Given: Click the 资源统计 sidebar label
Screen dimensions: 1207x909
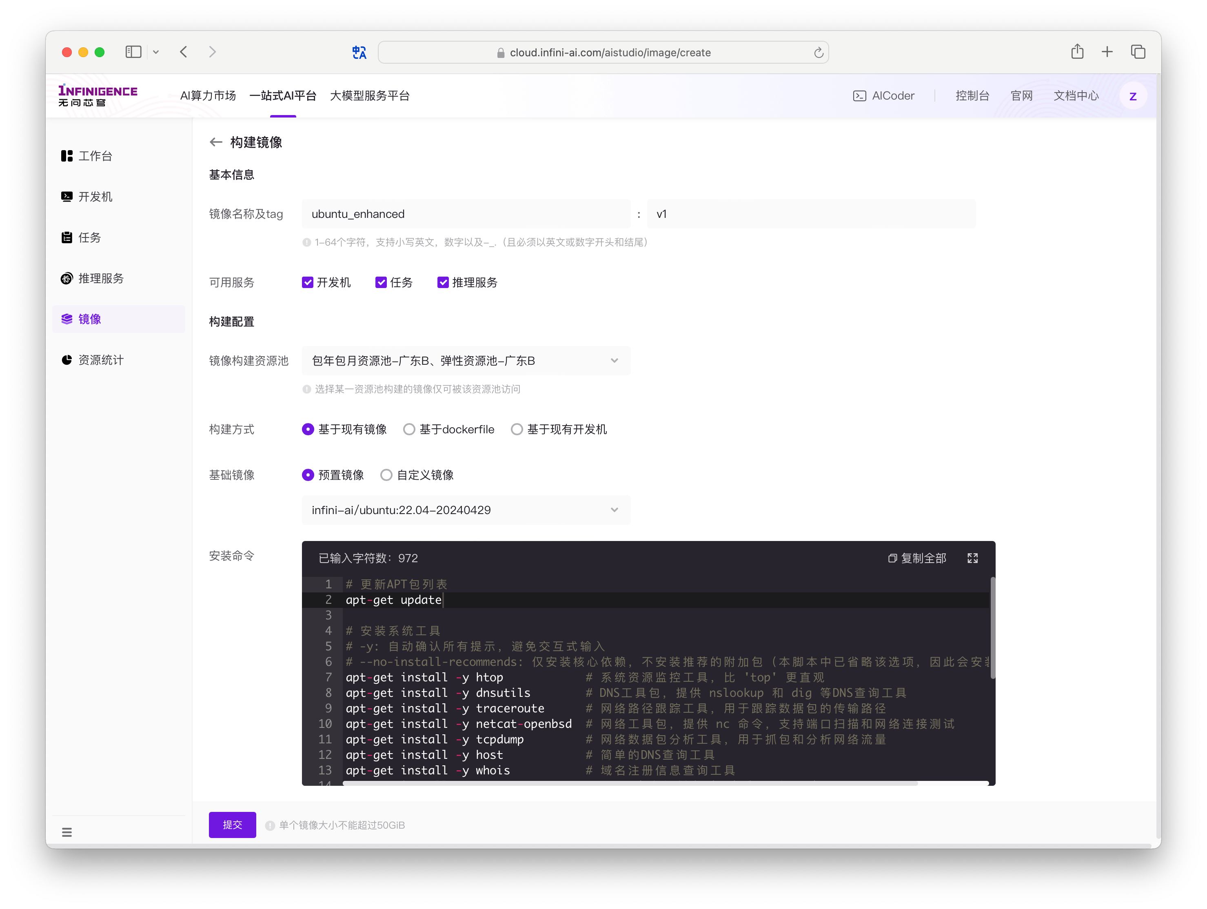Looking at the screenshot, I should pyautogui.click(x=101, y=360).
